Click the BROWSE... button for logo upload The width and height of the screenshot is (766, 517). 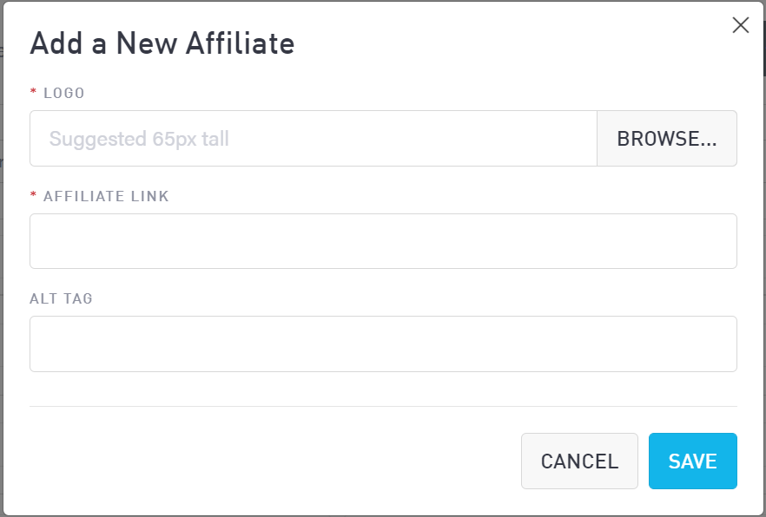tap(666, 139)
